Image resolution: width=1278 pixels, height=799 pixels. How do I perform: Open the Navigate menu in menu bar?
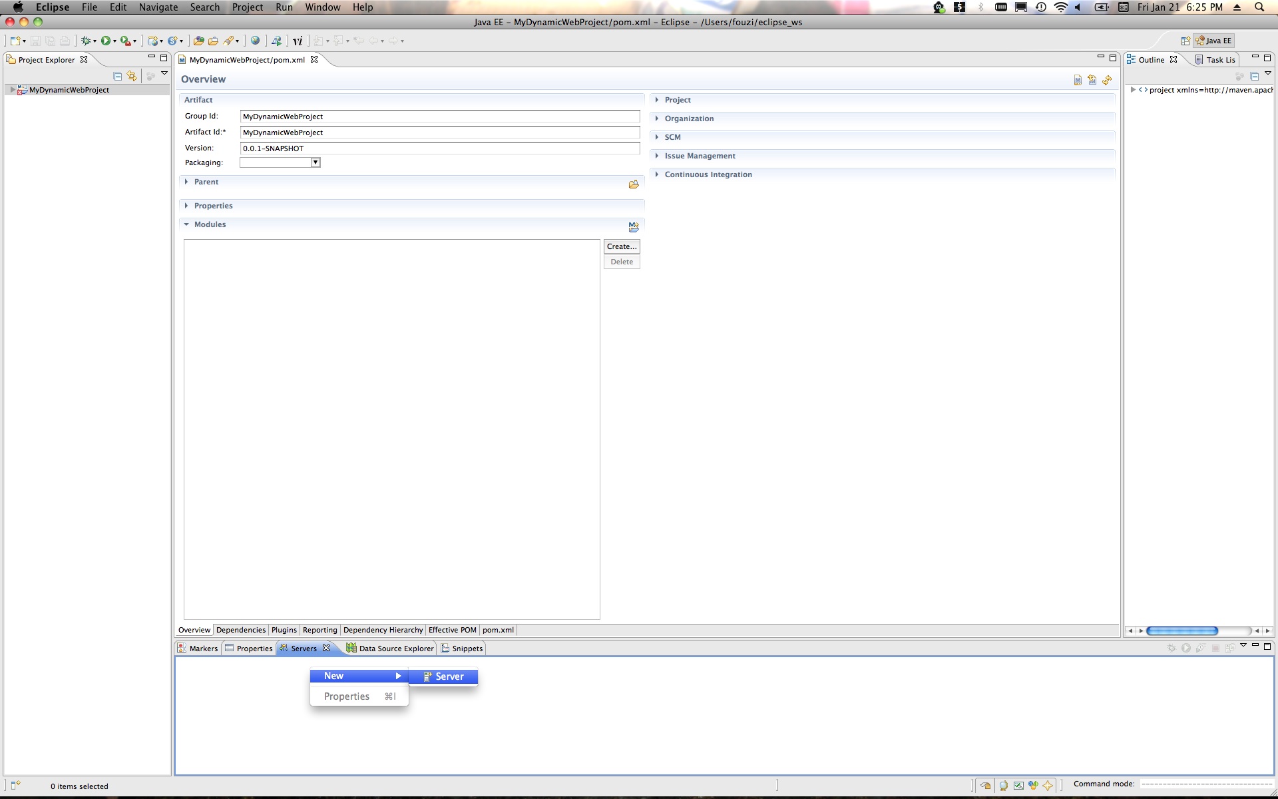[158, 7]
